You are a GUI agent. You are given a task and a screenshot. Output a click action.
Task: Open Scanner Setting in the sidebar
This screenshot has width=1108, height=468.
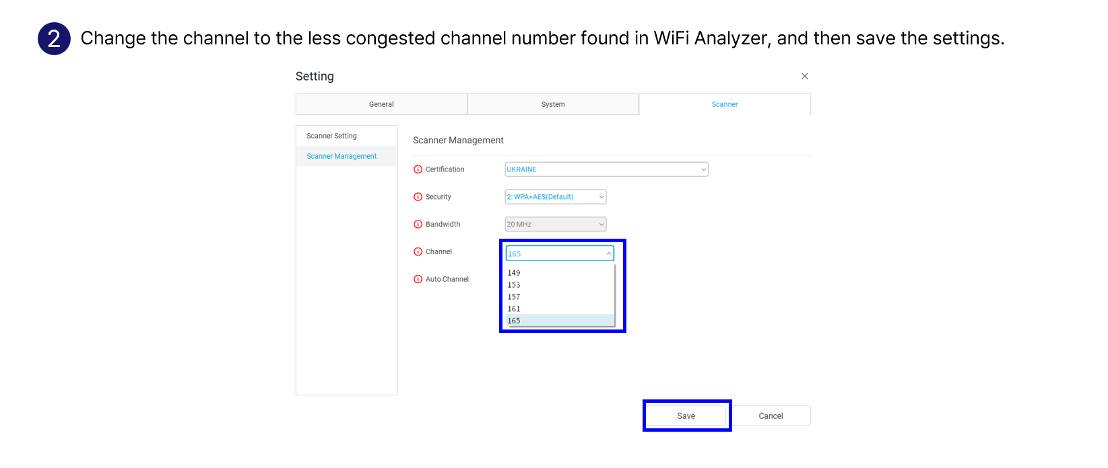point(331,136)
